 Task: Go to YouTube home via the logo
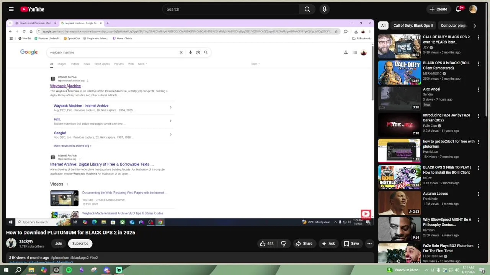(33, 9)
